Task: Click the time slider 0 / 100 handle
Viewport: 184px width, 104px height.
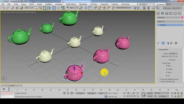Action: (x=11, y=86)
